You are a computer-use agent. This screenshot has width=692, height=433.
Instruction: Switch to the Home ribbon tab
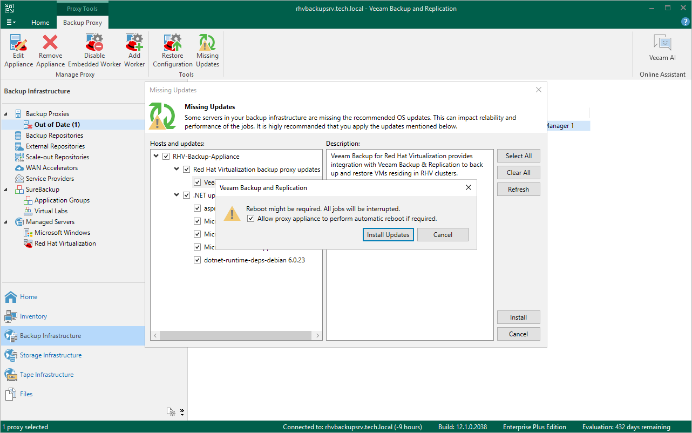click(x=40, y=23)
